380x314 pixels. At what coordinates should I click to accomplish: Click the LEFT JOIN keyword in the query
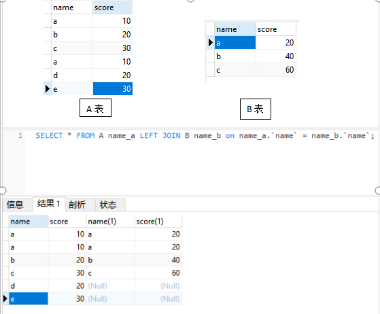pyautogui.click(x=160, y=135)
